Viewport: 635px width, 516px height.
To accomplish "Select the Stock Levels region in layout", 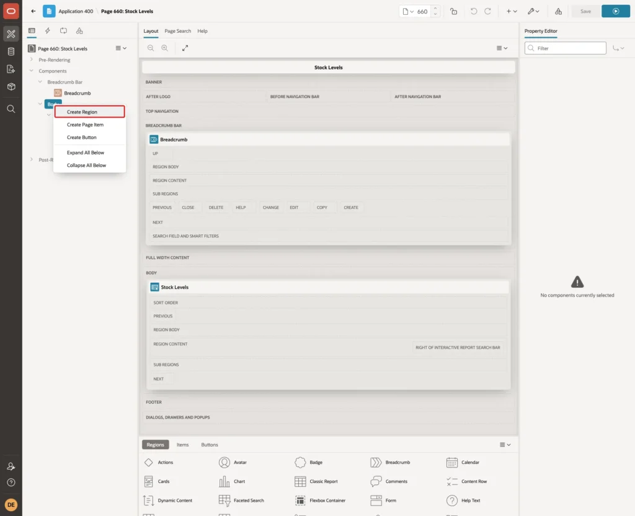I will tap(328, 287).
